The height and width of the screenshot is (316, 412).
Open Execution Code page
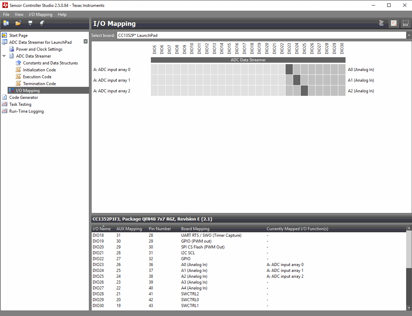[37, 77]
